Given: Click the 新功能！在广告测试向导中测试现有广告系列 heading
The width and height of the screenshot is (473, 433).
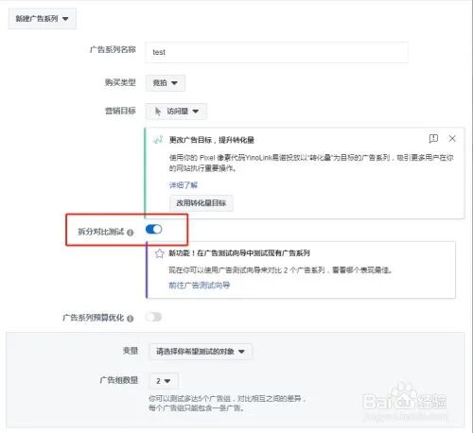Looking at the screenshot, I should click(239, 253).
